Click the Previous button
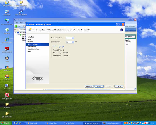 (89, 86)
